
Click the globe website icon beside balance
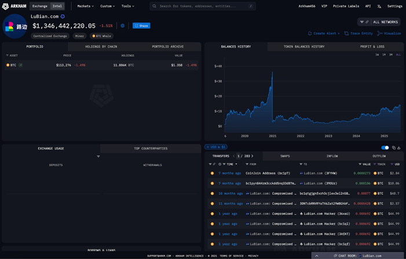coord(122,26)
